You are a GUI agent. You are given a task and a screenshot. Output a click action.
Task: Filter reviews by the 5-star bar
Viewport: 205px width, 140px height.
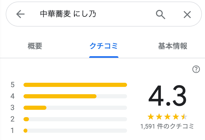pos(75,85)
